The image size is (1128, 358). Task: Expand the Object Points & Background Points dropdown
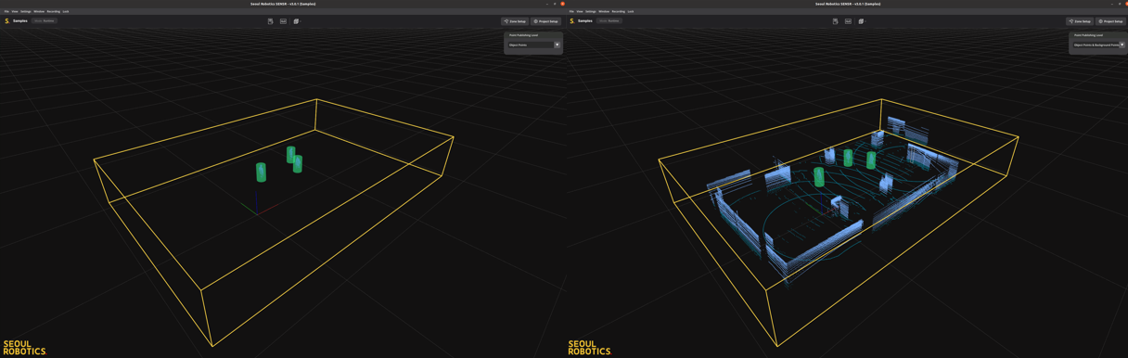tap(1098, 45)
